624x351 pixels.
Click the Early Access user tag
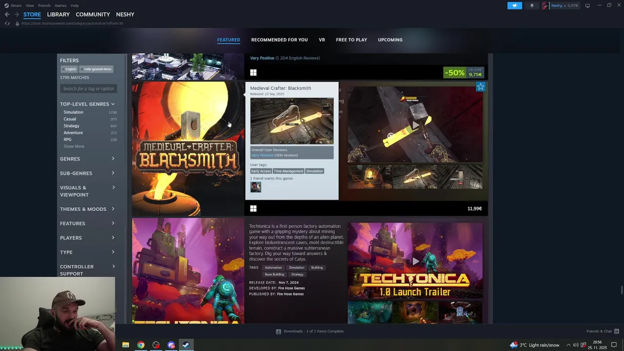[261, 171]
